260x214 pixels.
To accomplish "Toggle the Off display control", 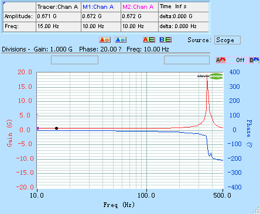I will point(240,60).
